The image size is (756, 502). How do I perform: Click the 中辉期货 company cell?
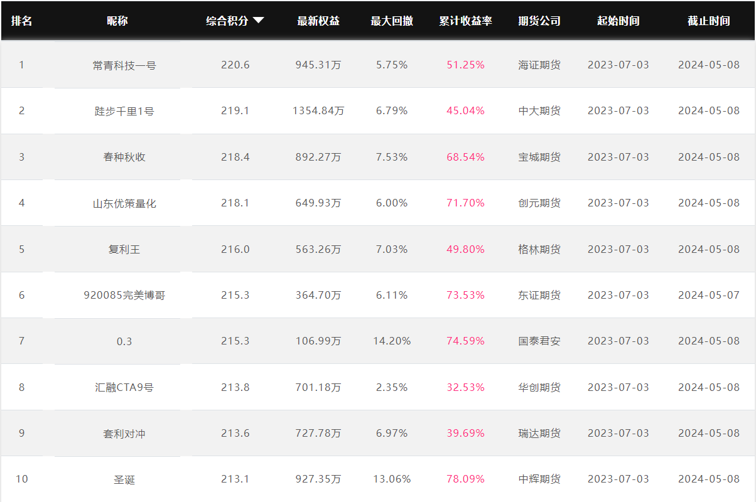[x=539, y=479]
